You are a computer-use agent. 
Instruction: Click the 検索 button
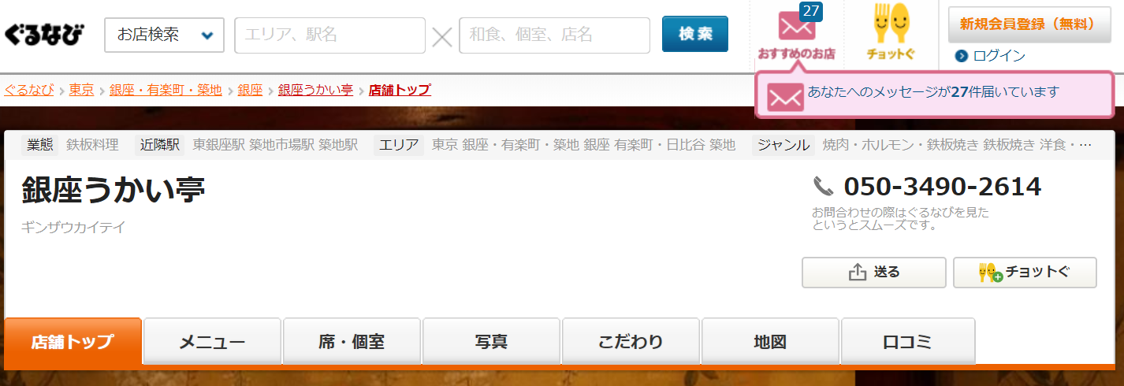(695, 34)
